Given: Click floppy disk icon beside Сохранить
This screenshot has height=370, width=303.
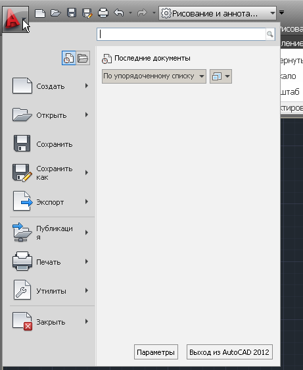Looking at the screenshot, I should 22,144.
